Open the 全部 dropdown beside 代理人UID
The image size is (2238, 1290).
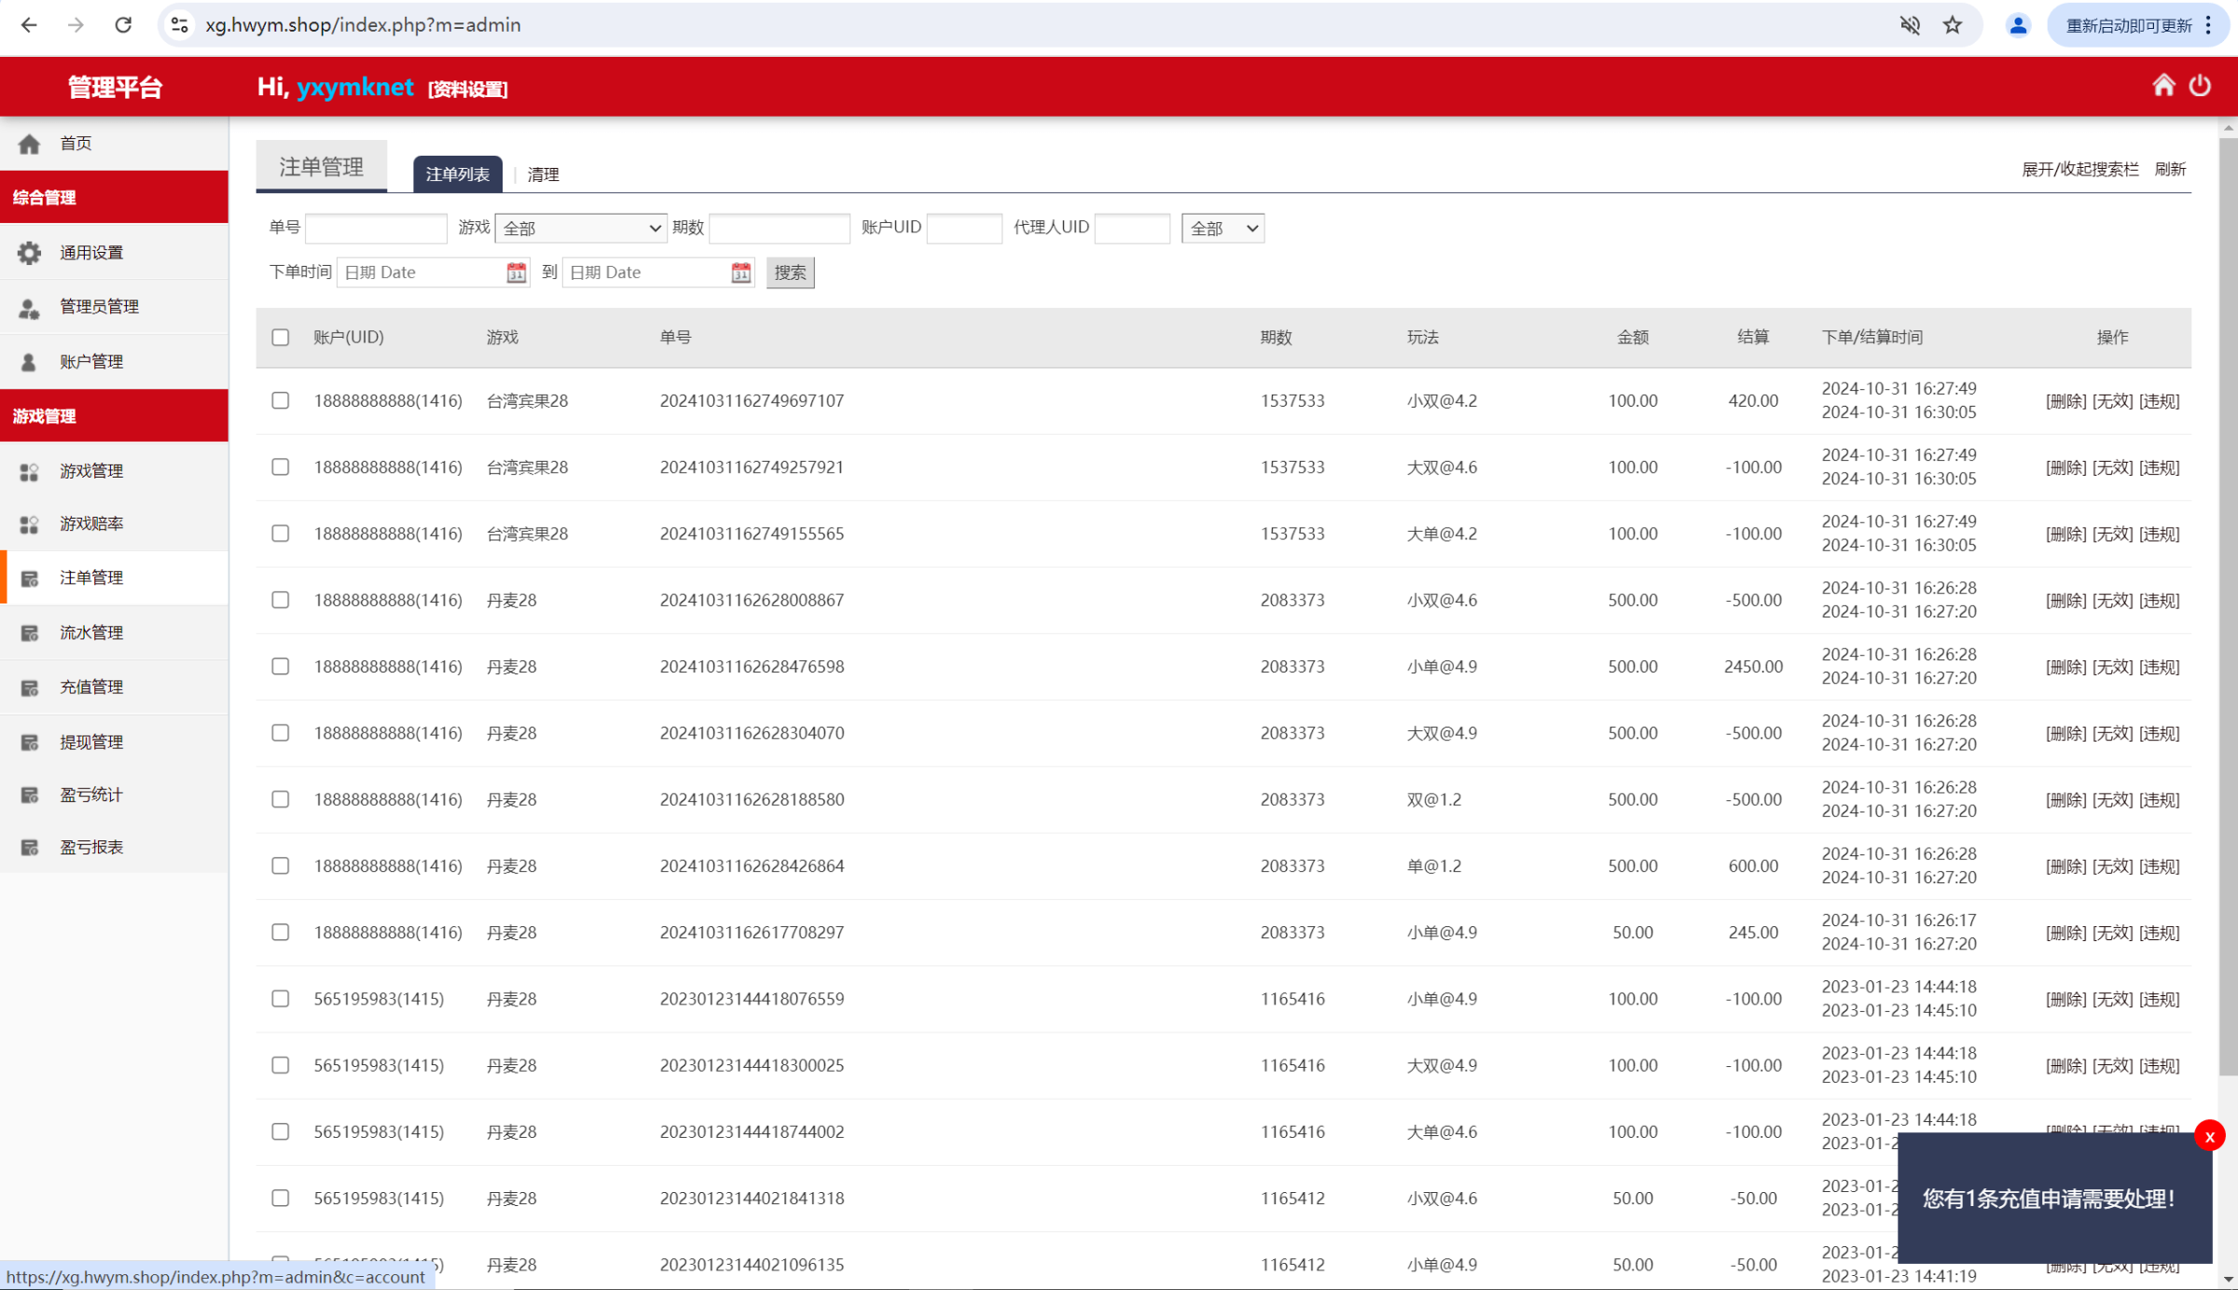click(1223, 229)
